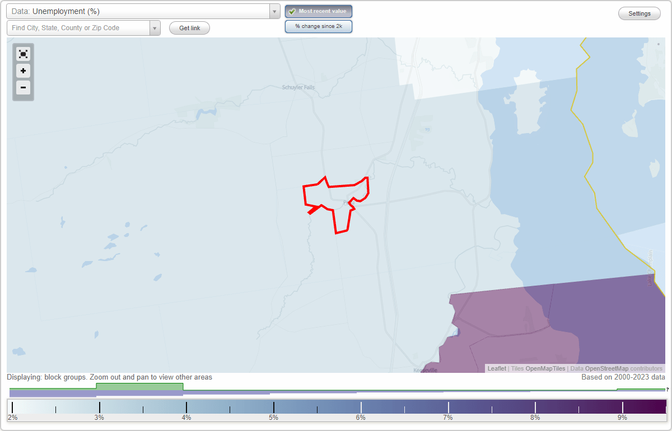Click the 'Based on 2000-2023 data' text

click(623, 377)
